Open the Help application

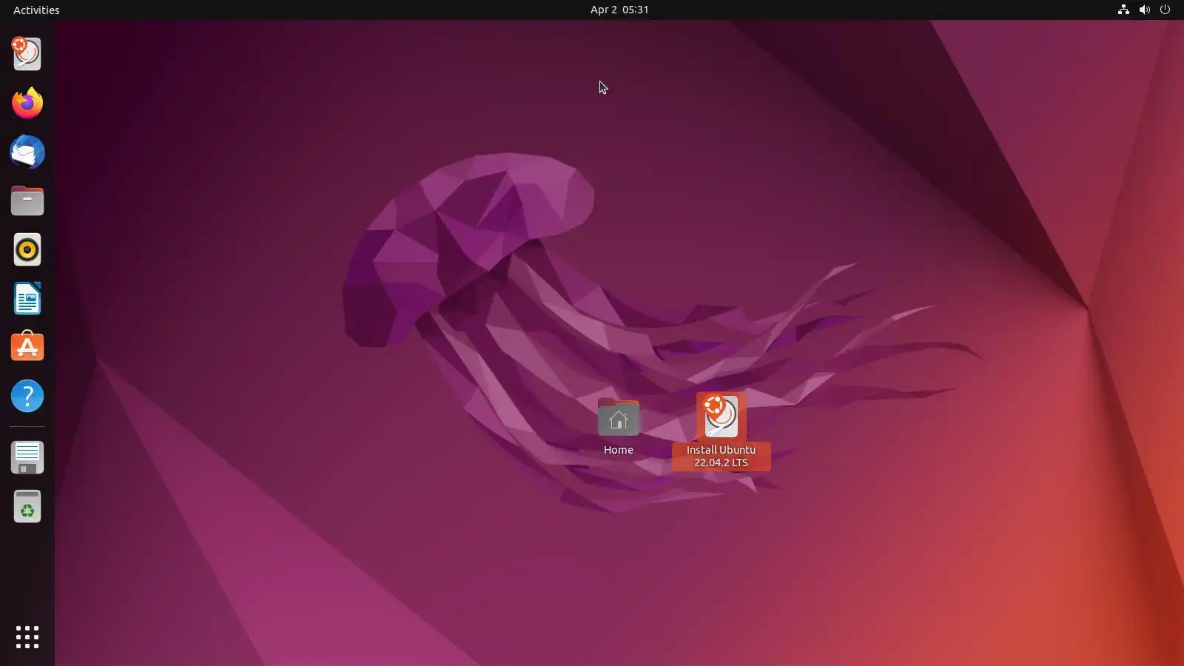(27, 396)
